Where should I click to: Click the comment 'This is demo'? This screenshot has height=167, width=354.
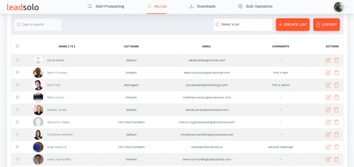click(x=280, y=85)
